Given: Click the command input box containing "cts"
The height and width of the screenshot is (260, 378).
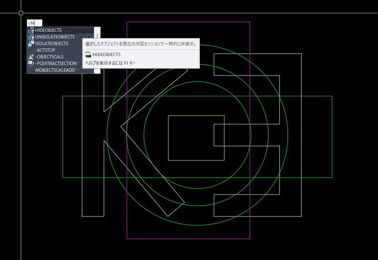Looking at the screenshot, I should coord(34,23).
